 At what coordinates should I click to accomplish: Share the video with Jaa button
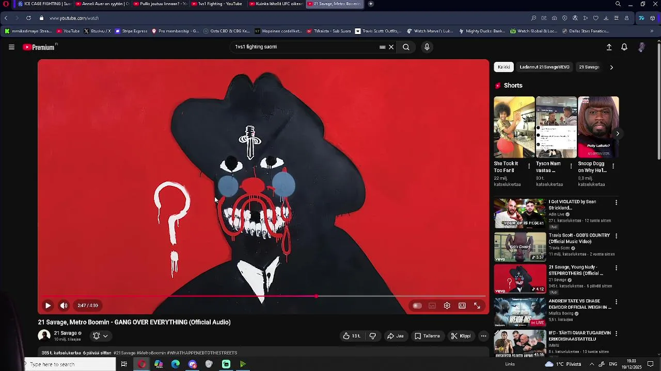tap(396, 336)
